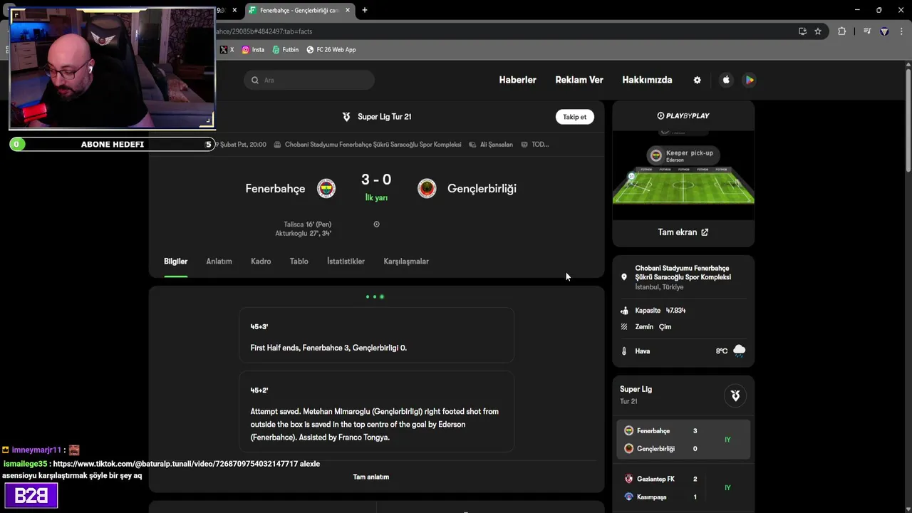Click the Gençlerbirliği team name in scoreboard
Screen dimensions: 912x513
(x=482, y=188)
